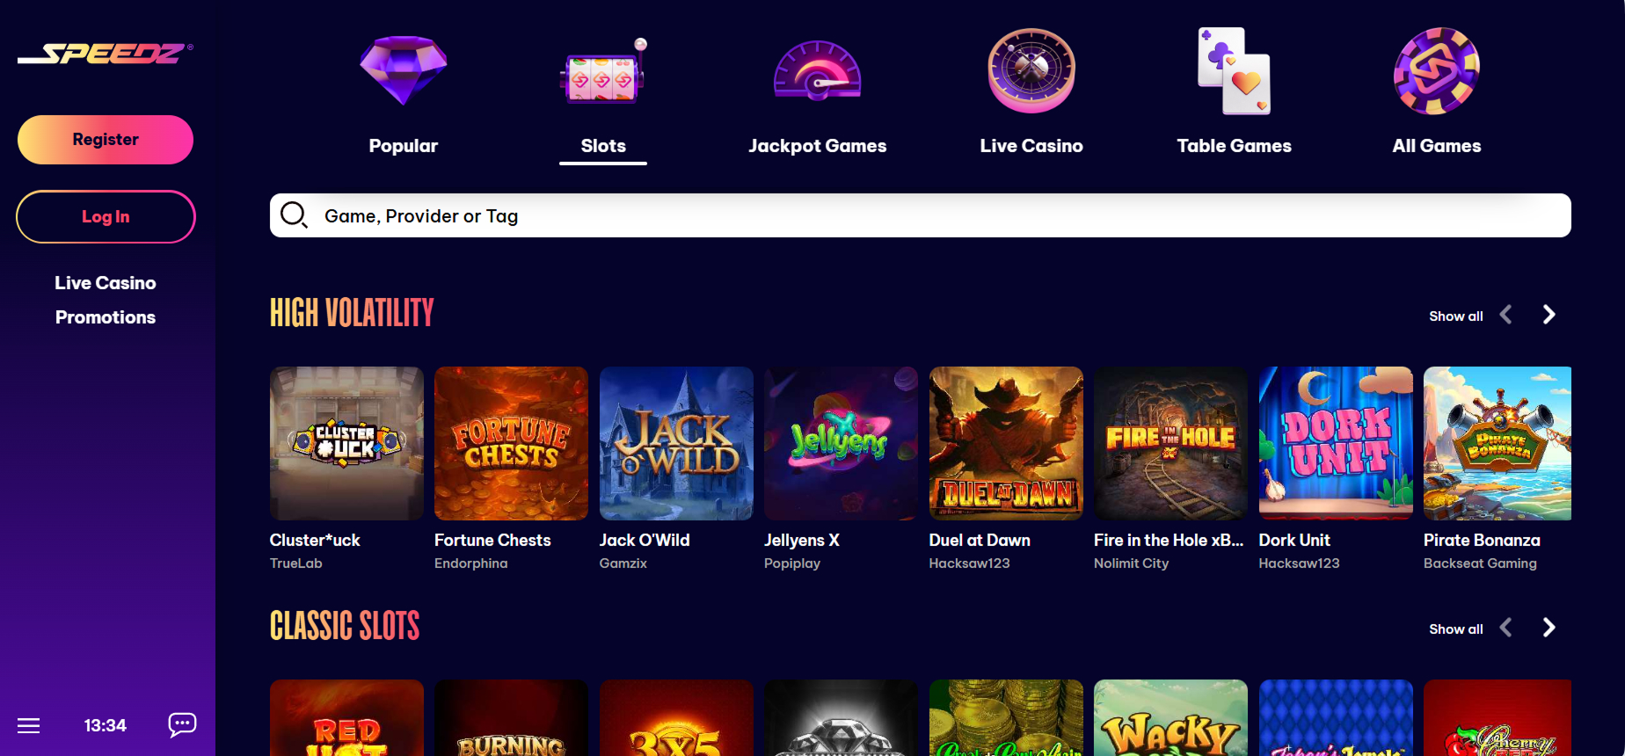
Task: Go to Promotions in the sidebar
Action: [106, 317]
